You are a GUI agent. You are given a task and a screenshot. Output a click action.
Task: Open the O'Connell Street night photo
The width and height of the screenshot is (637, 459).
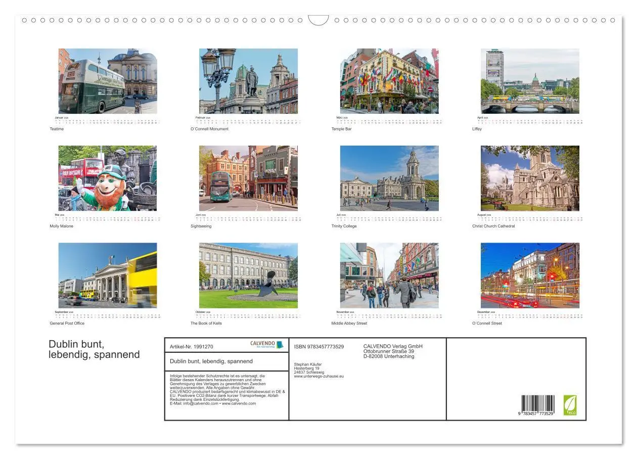[x=530, y=276]
